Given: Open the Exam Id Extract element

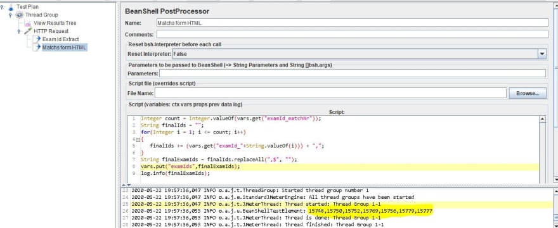Looking at the screenshot, I should pos(60,39).
